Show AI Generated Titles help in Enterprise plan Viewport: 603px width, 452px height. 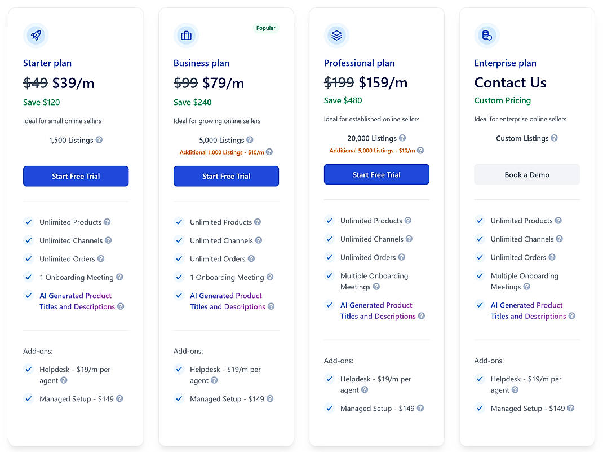[x=572, y=315]
